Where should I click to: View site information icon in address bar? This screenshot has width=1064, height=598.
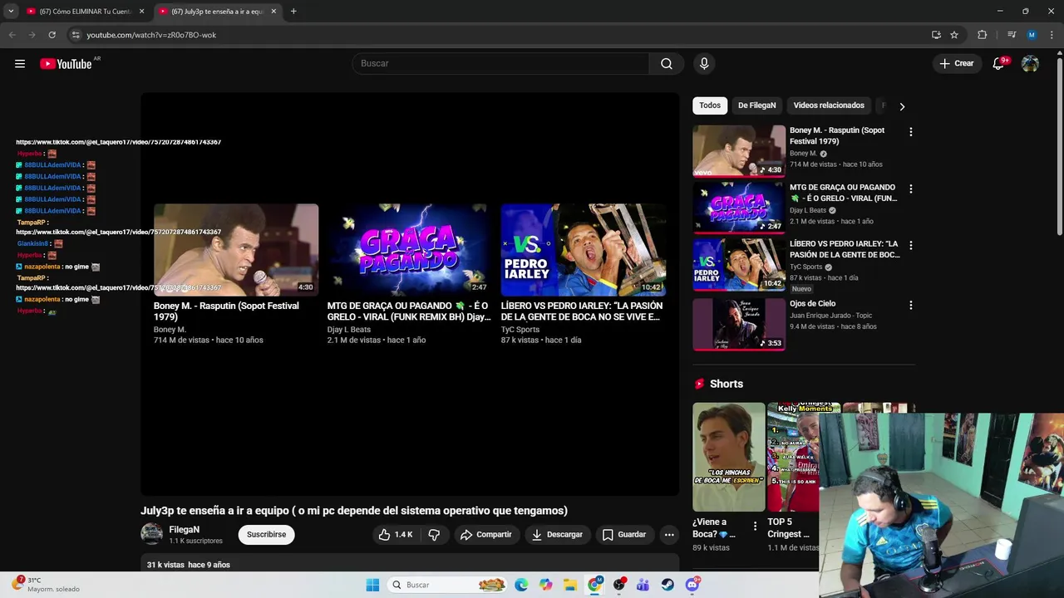pyautogui.click(x=75, y=35)
